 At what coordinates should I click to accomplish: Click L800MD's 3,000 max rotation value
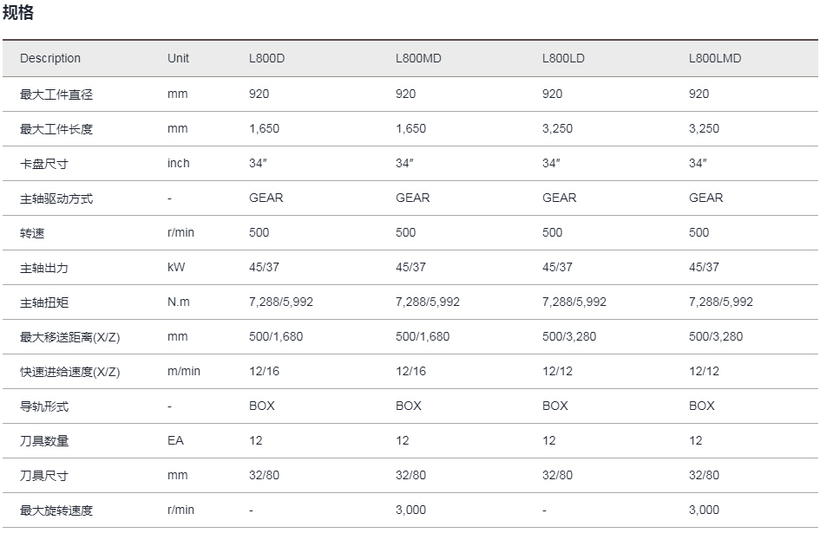(x=411, y=510)
